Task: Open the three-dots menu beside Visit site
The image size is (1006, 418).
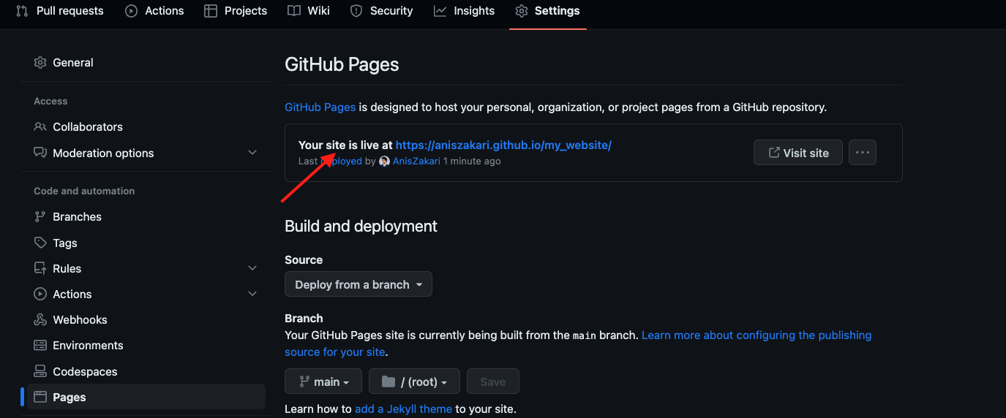Action: tap(863, 153)
